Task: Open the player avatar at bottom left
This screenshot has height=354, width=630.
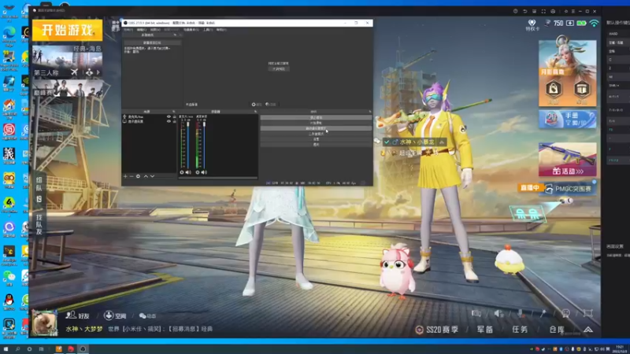Action: point(44,323)
